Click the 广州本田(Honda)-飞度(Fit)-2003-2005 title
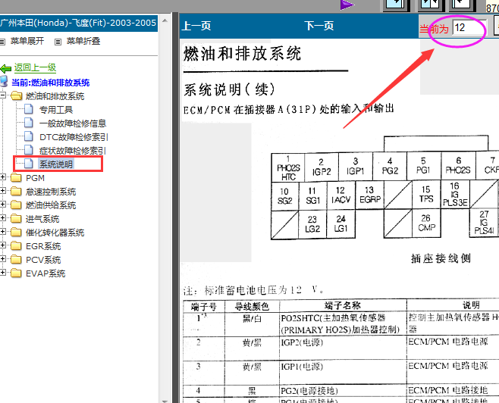Image resolution: width=499 pixels, height=403 pixels. pyautogui.click(x=78, y=23)
